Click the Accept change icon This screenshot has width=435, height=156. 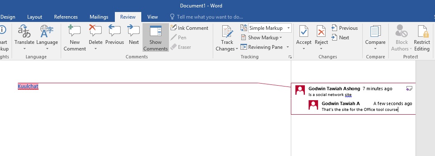pyautogui.click(x=304, y=31)
